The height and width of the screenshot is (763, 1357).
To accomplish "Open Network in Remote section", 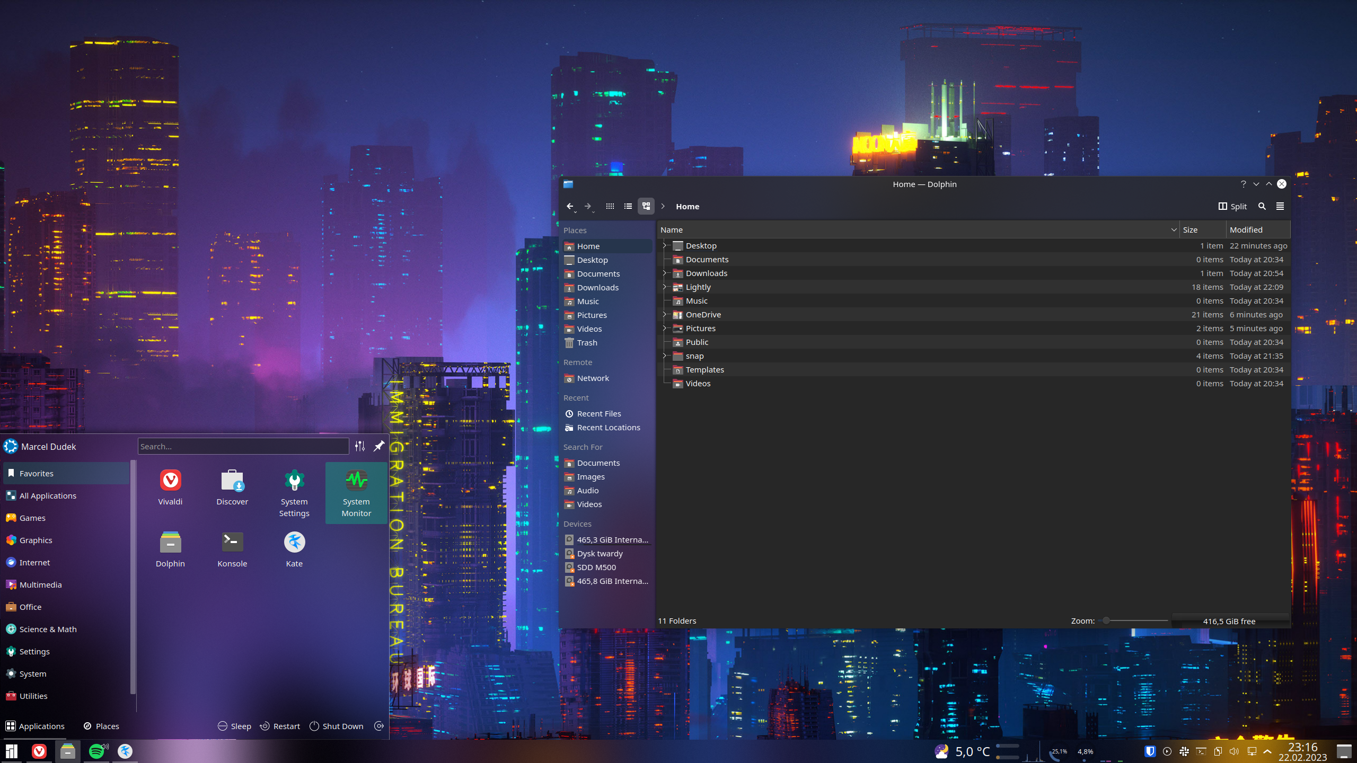I will point(607,378).
